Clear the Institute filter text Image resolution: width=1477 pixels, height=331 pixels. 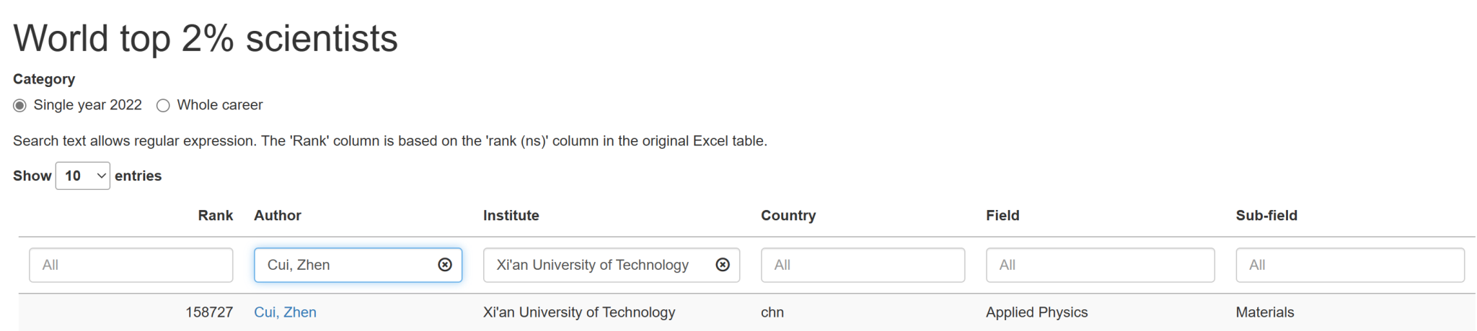[x=723, y=265]
